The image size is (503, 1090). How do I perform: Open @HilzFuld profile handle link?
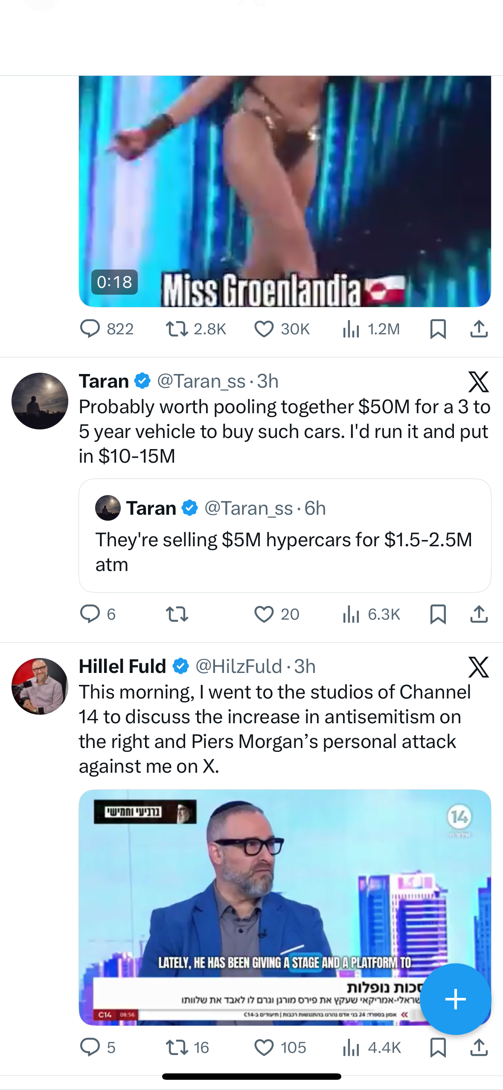[x=238, y=667]
